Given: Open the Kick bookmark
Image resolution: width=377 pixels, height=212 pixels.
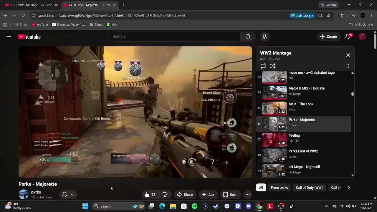Looking at the screenshot, I should (112, 24).
